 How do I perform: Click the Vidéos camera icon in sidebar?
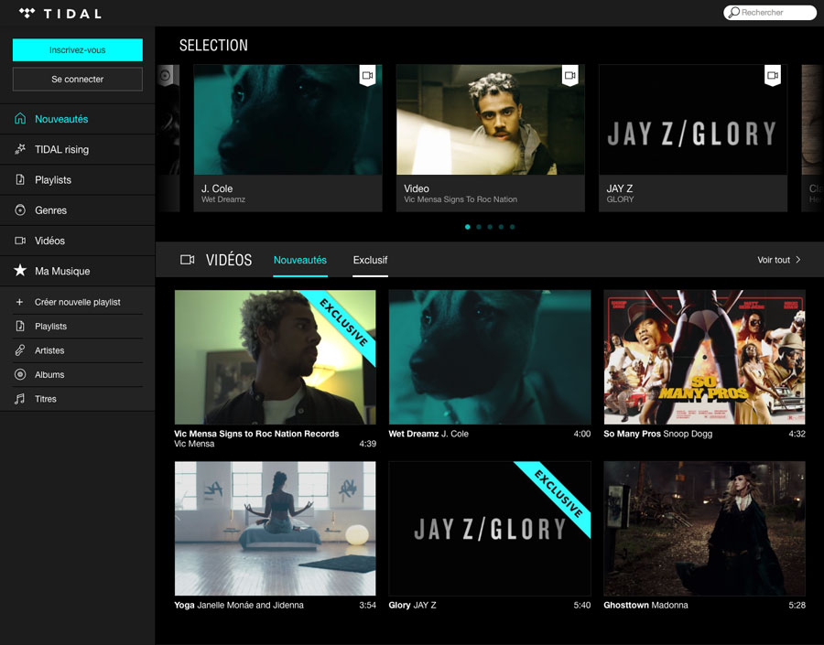pos(20,241)
